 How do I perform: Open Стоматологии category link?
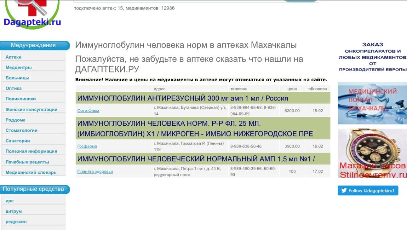[x=21, y=130]
